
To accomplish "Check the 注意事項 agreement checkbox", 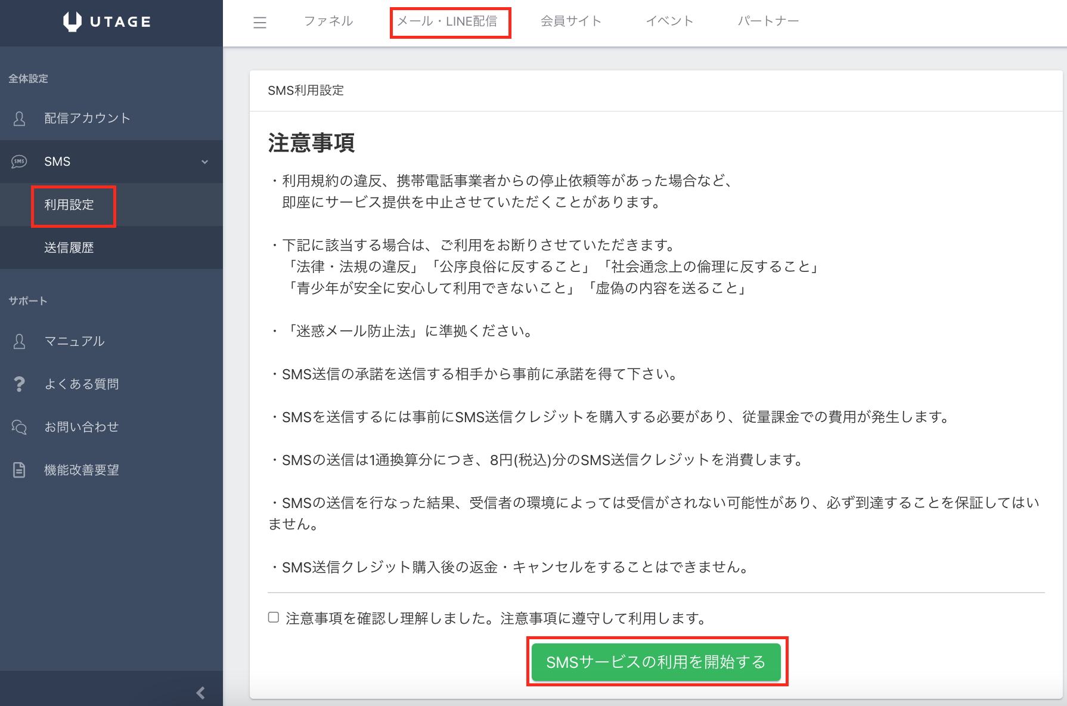I will 274,617.
